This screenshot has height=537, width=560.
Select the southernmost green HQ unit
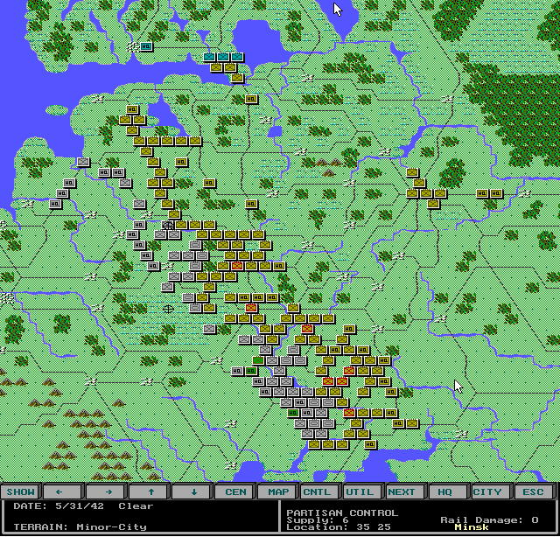tap(293, 413)
